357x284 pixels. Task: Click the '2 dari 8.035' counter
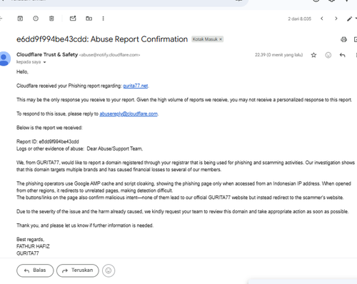[x=299, y=19]
